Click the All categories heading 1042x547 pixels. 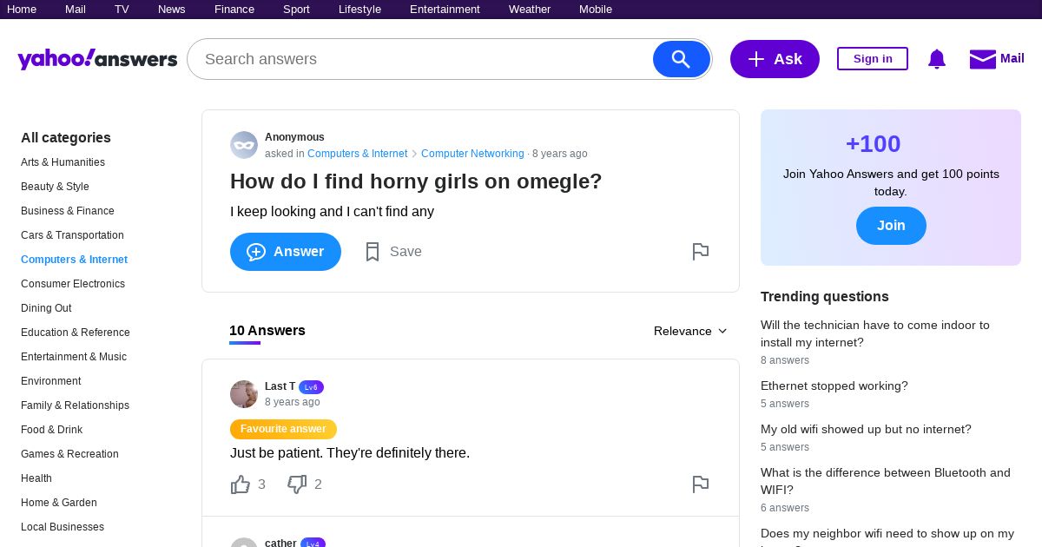[66, 137]
